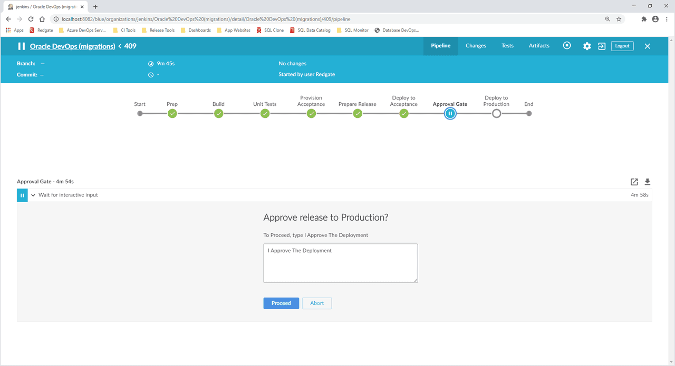Open the CI Tools bookmark folder
Viewport: 675px width, 366px height.
pos(124,31)
